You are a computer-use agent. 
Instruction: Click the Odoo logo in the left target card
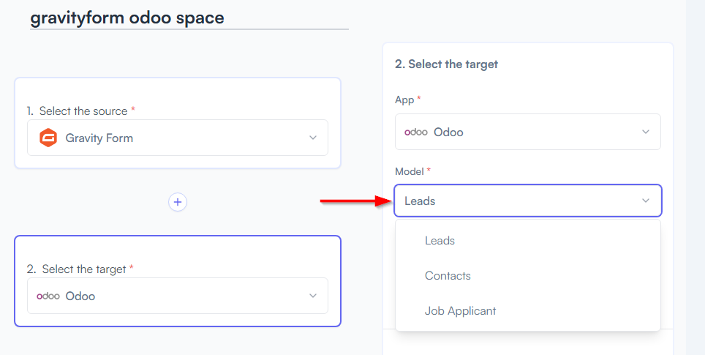coord(48,296)
